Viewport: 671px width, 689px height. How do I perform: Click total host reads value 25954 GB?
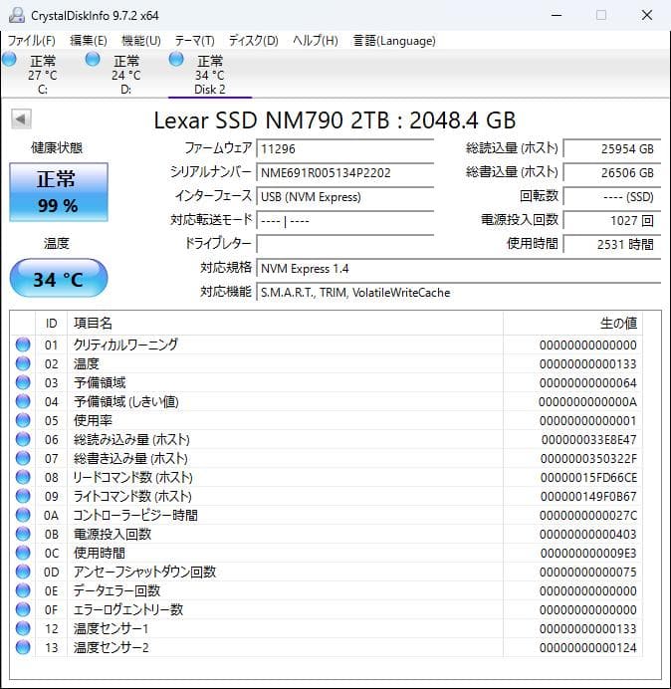pos(611,148)
